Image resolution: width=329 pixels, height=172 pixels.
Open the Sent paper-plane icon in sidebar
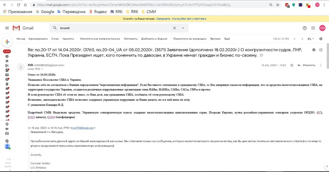(7, 66)
